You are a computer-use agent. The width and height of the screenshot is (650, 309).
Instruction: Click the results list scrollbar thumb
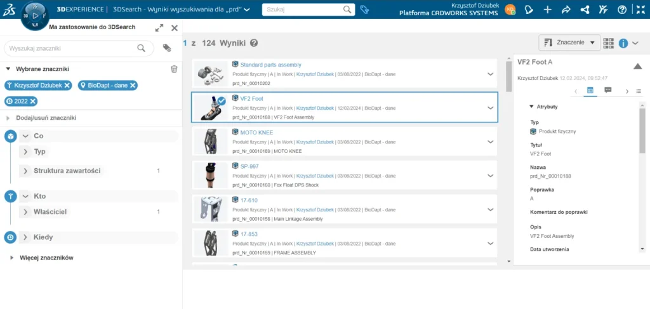508,76
